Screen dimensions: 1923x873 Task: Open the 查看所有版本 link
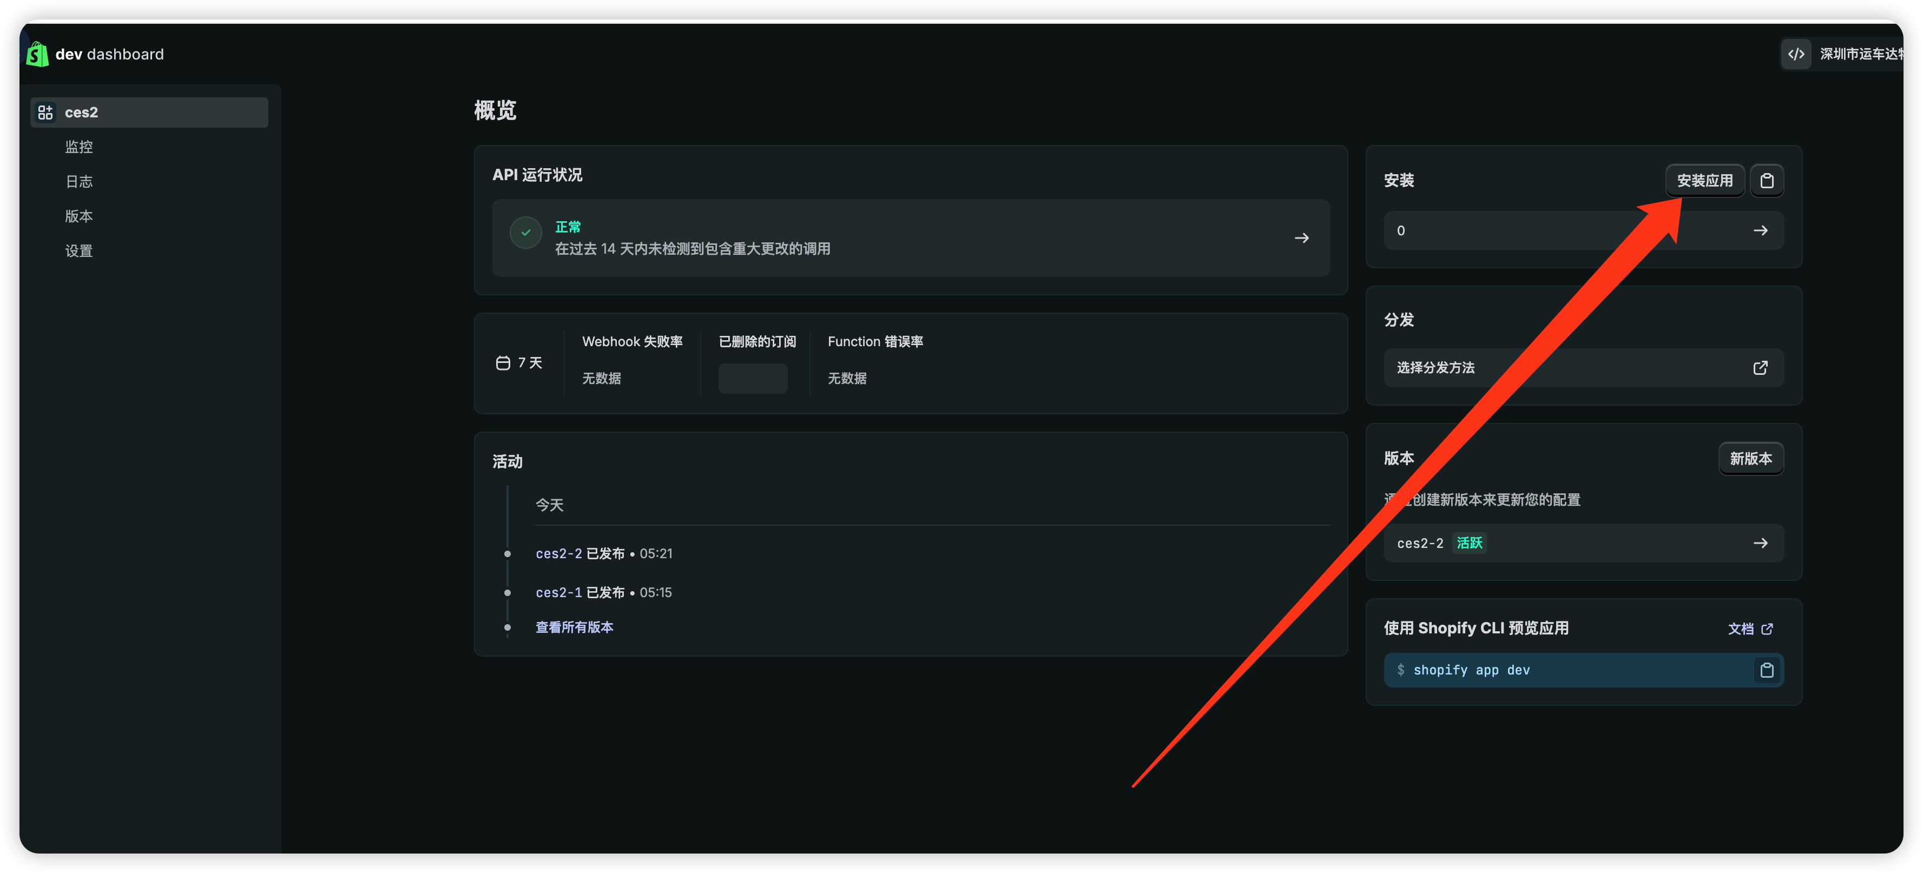click(x=574, y=627)
